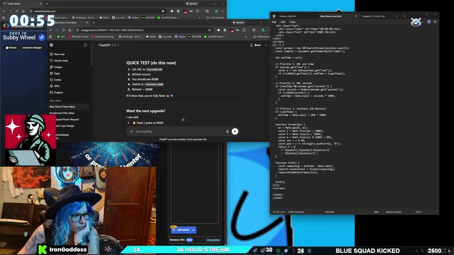
Task: Click Plain text indicator in Notepad status bar
Action: 330,212
